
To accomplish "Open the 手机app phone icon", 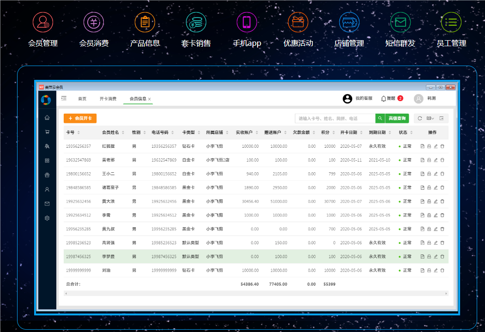I will pyautogui.click(x=247, y=22).
